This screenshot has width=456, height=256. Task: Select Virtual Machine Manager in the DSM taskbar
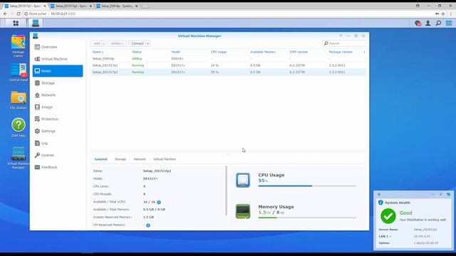pyautogui.click(x=36, y=23)
